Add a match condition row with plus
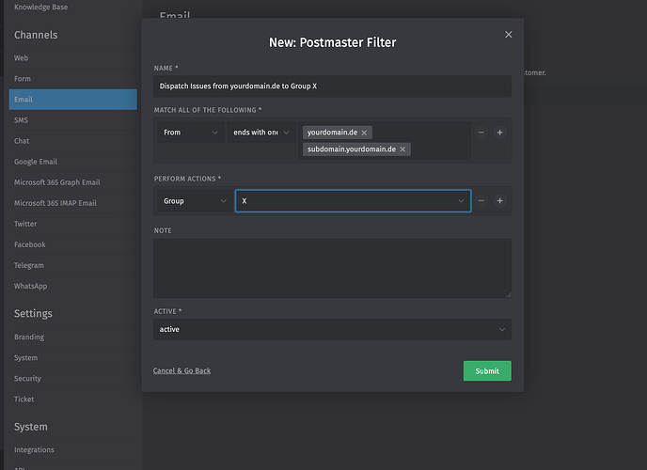 point(499,133)
